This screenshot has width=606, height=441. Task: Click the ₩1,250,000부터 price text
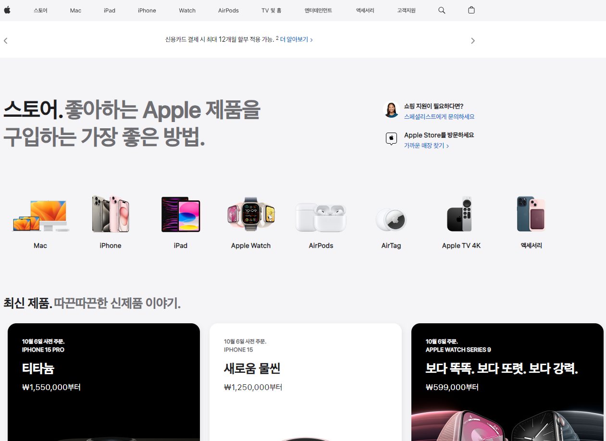(x=253, y=387)
